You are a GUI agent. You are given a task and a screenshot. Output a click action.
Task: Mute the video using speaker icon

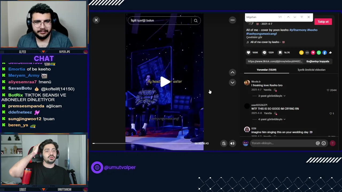click(x=232, y=143)
